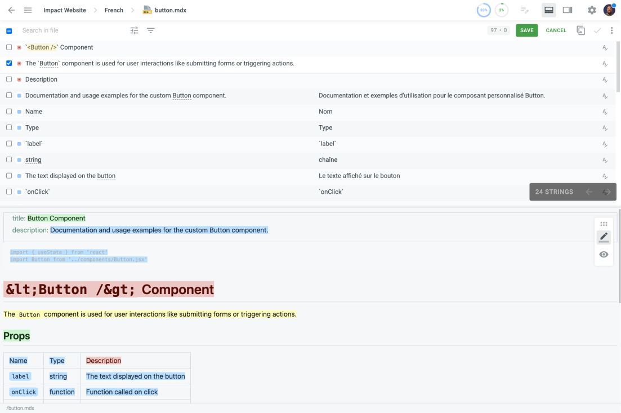621x413 pixels.
Task: Select the edit pencil tool in preview panel
Action: pos(604,237)
